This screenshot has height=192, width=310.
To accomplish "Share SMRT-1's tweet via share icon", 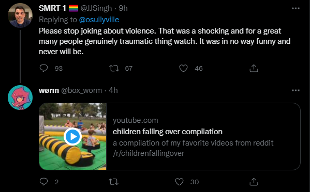I will 254,68.
